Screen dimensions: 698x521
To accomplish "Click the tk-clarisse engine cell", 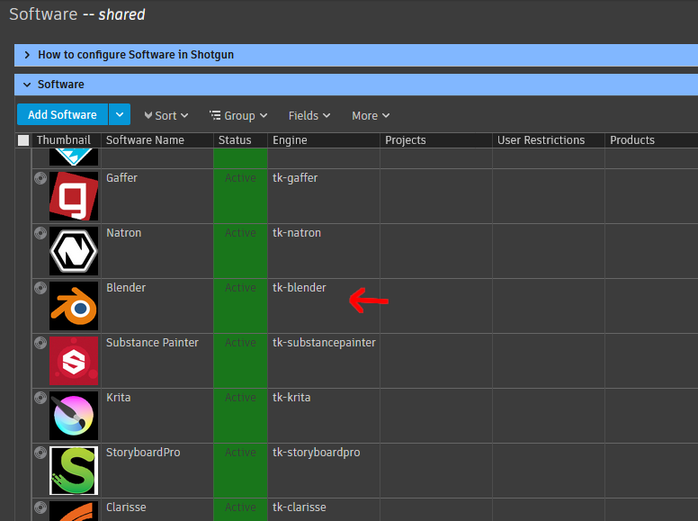I will [x=324, y=510].
